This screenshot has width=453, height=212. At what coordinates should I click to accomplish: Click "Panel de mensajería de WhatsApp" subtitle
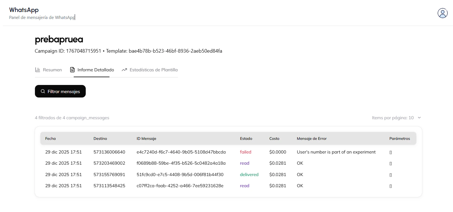[x=42, y=18]
